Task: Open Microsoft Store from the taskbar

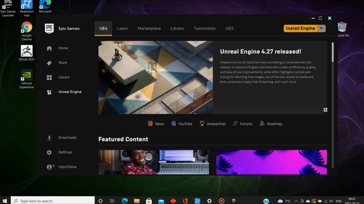Action: tap(149, 201)
